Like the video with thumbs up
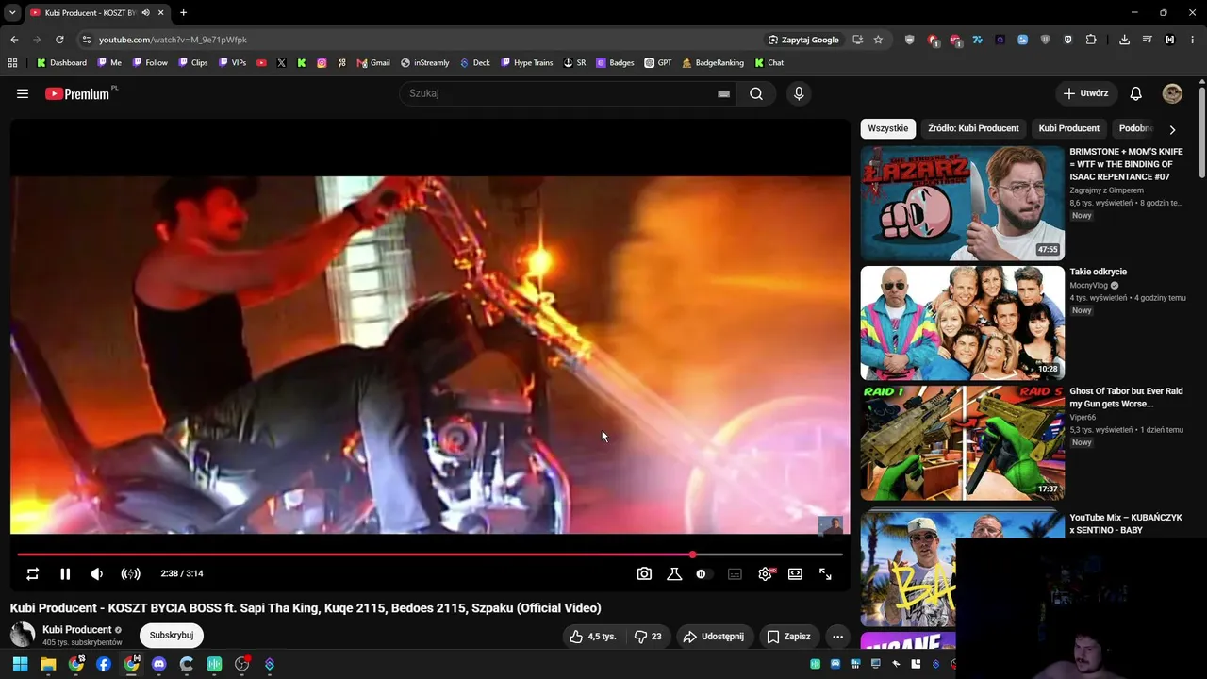The width and height of the screenshot is (1207, 679). (x=592, y=637)
